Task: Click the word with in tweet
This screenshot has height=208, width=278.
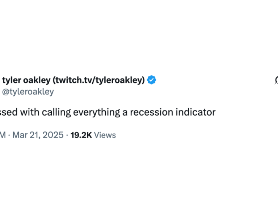Action: point(30,112)
